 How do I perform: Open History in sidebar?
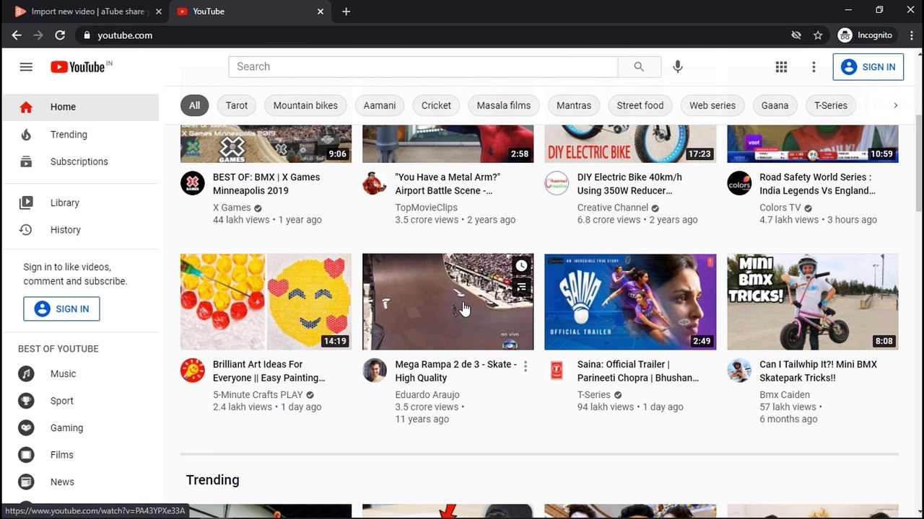pyautogui.click(x=79, y=230)
